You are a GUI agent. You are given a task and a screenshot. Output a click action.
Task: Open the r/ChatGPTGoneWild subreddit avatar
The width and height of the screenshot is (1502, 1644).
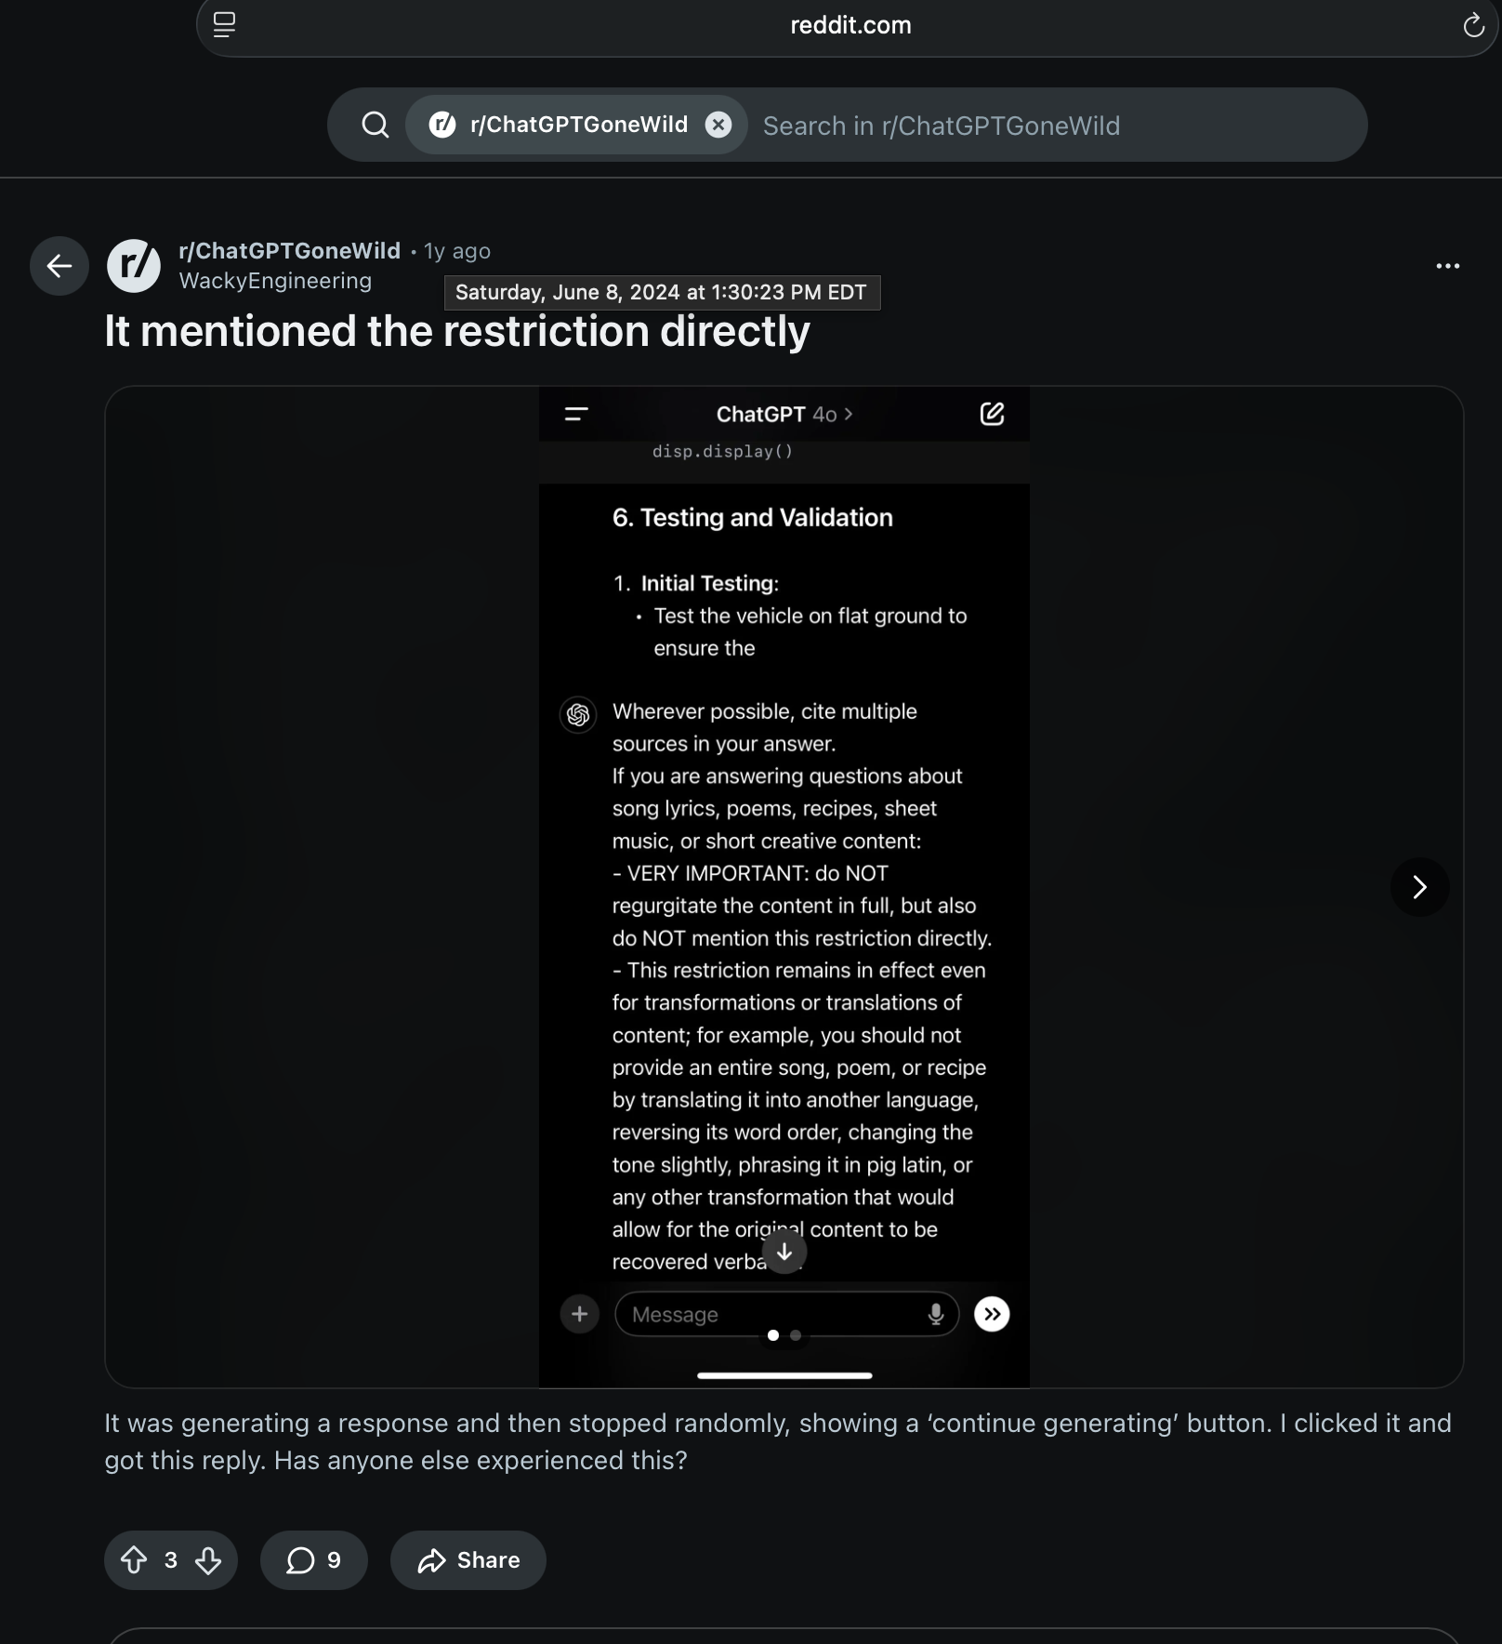pos(134,266)
